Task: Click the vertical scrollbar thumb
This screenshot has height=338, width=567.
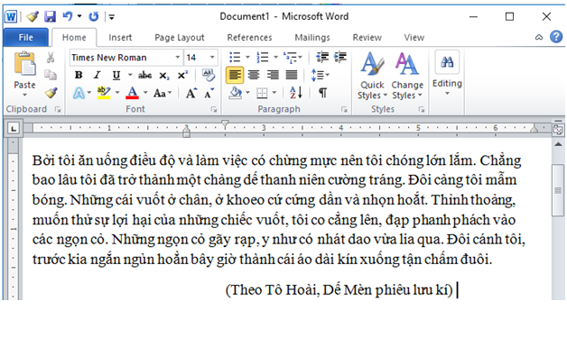Action: pyautogui.click(x=558, y=190)
